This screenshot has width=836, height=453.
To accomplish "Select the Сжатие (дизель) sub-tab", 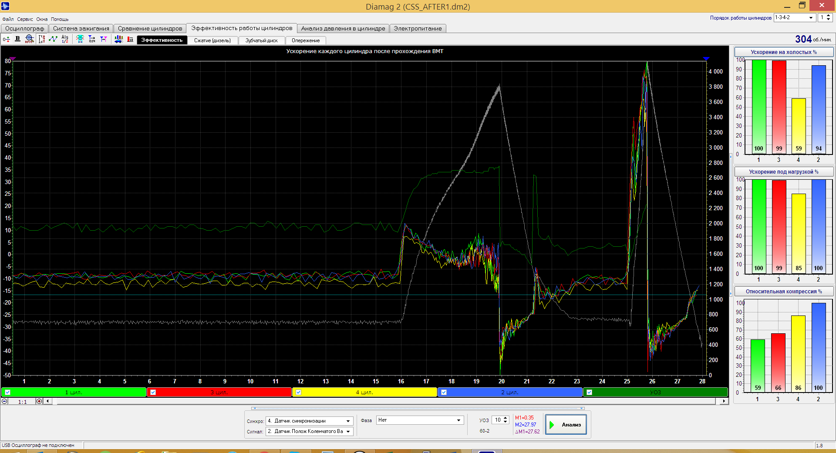I will 212,40.
